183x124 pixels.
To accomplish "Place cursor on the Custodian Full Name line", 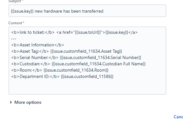I will click(x=78, y=64).
